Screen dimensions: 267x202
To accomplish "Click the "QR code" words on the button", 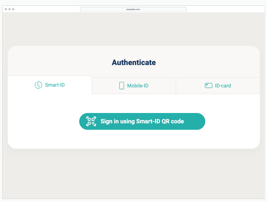I will (173, 121).
